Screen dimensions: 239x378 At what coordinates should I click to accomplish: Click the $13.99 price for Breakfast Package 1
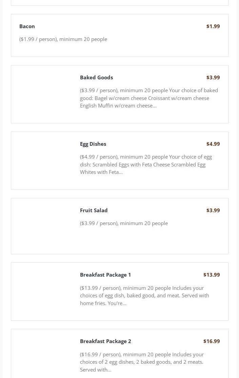212,275
